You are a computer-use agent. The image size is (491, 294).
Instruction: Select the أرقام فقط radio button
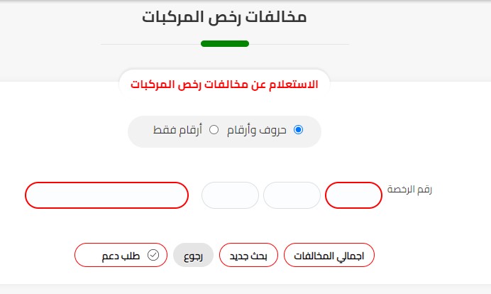click(214, 130)
